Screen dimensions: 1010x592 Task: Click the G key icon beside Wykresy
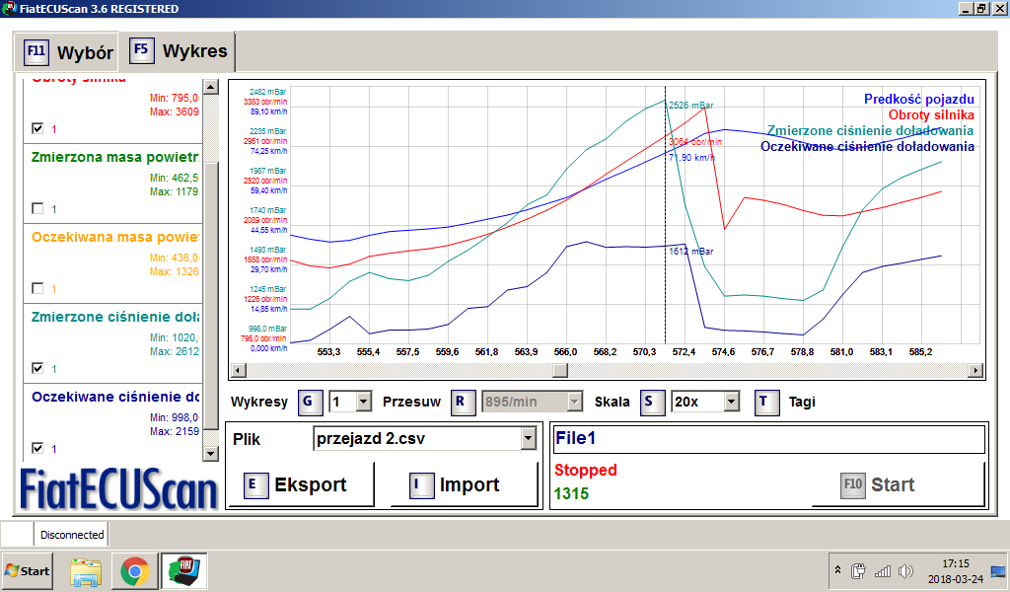[310, 402]
